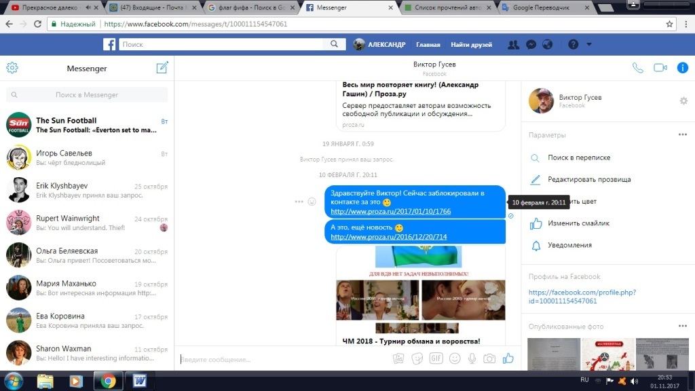
Task: Click the Поиск в Messenger search field
Action: click(87, 94)
